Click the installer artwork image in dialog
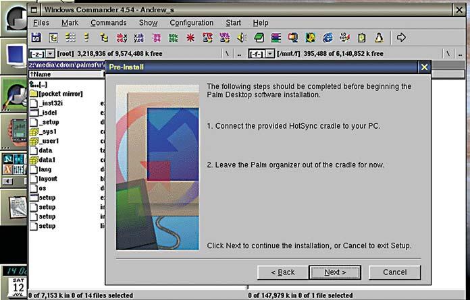Image resolution: width=470 pixels, height=300 pixels. click(x=157, y=167)
